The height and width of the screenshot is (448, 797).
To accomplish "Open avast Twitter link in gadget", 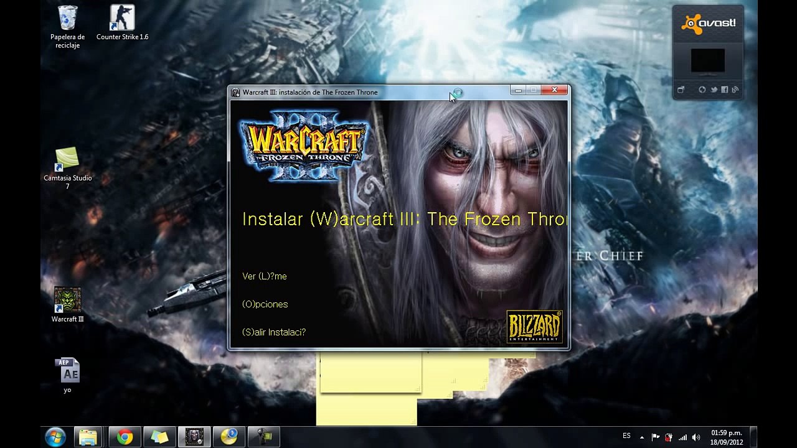I will 714,90.
